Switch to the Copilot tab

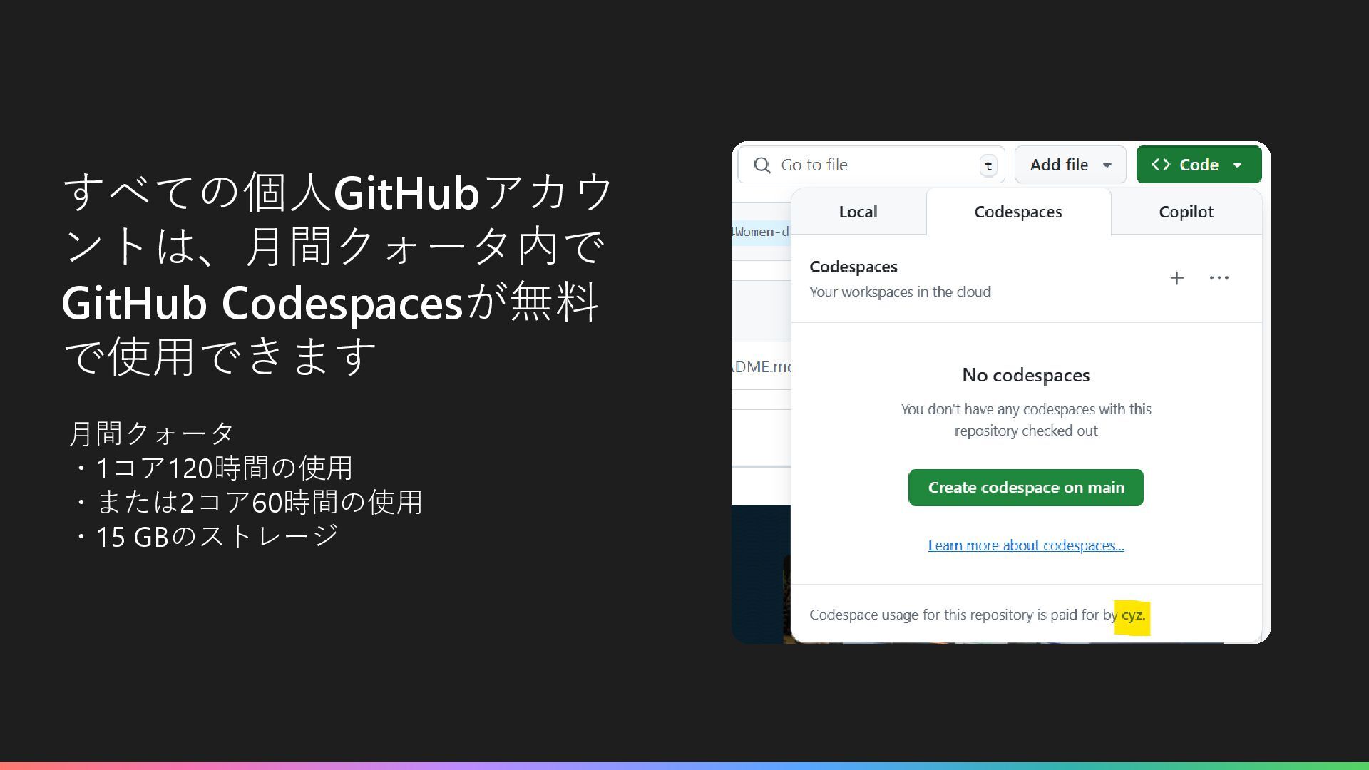(1186, 212)
